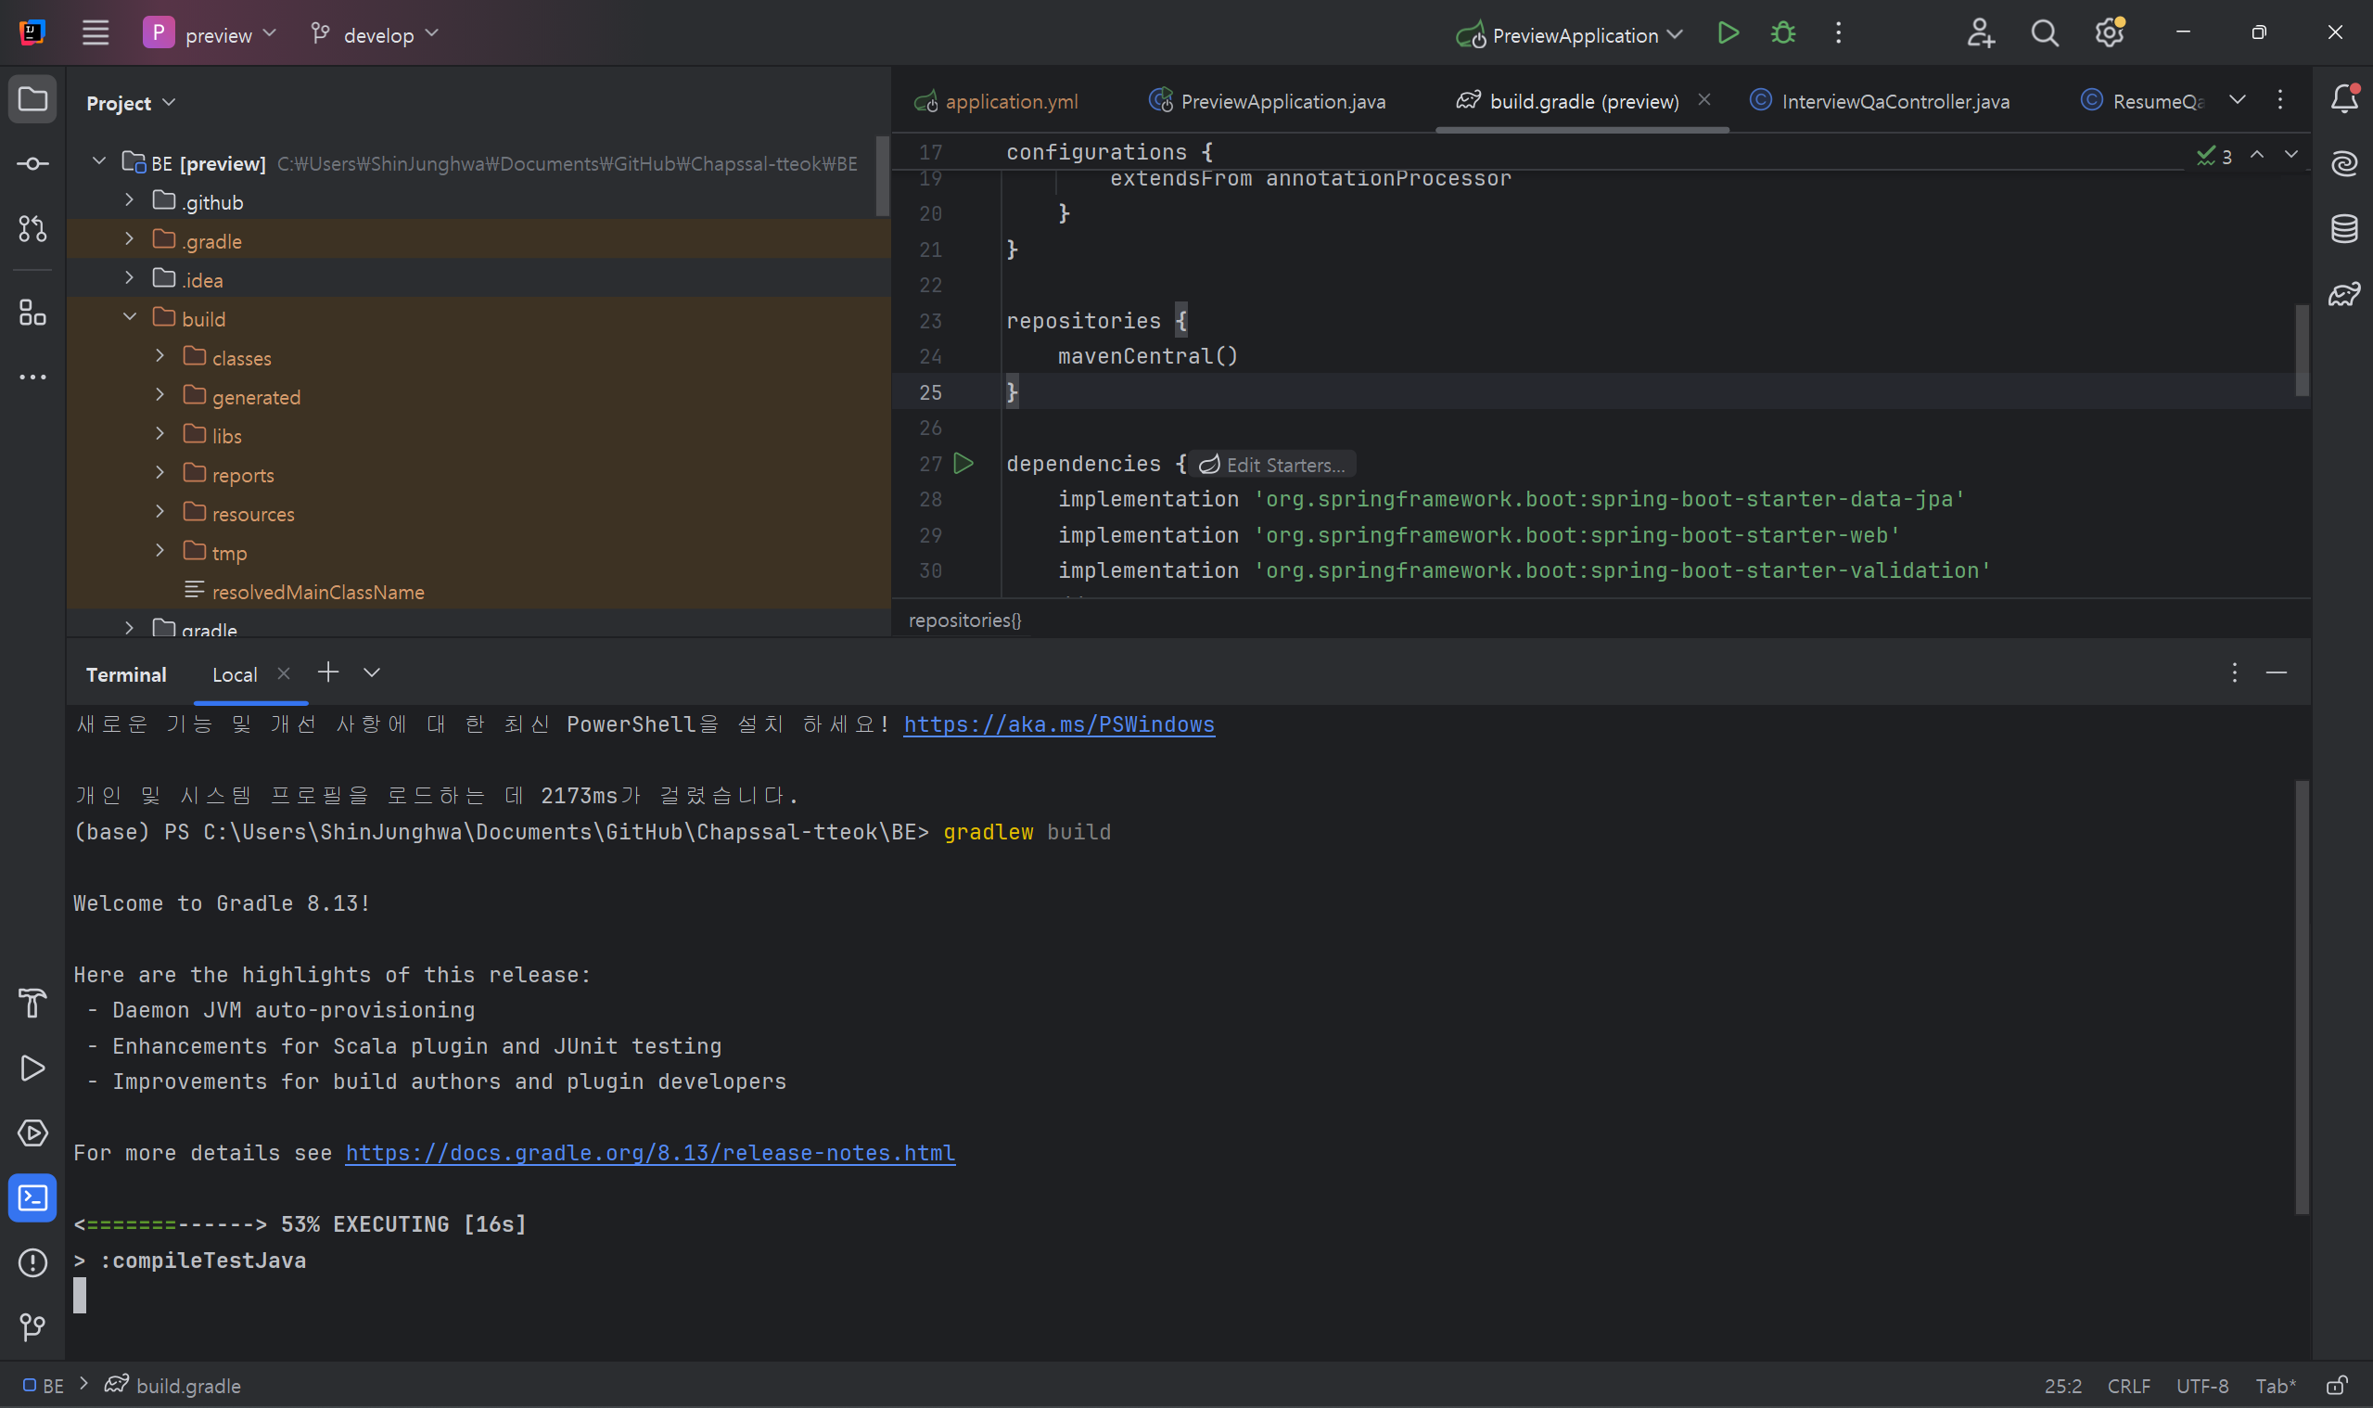Expand the .github folder
Image resolution: width=2373 pixels, height=1408 pixels.
pos(130,201)
